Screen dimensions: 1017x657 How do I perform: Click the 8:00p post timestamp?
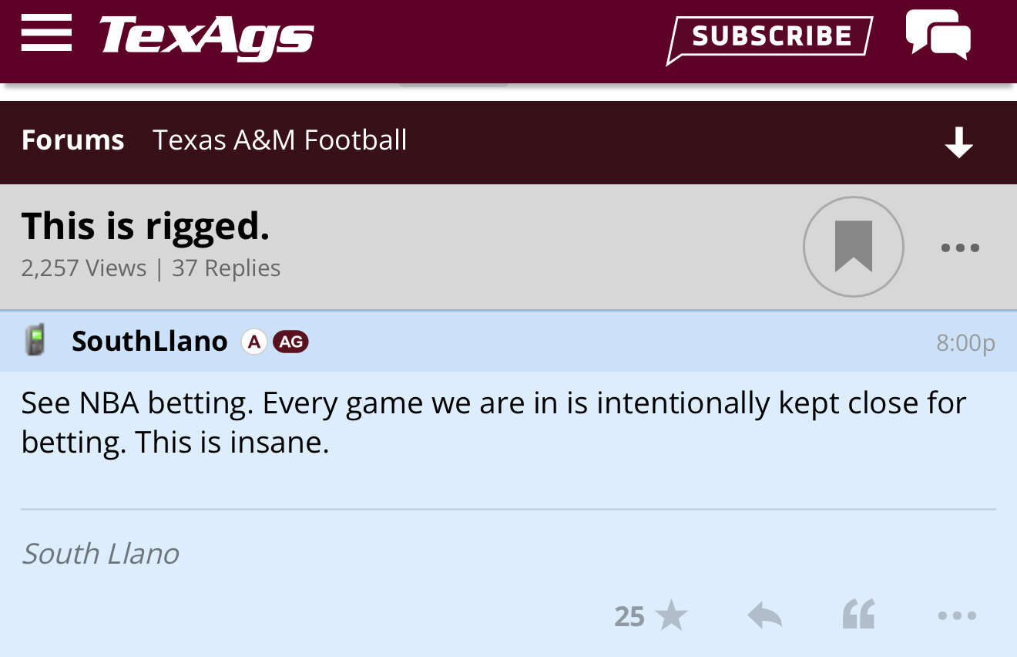tap(965, 343)
